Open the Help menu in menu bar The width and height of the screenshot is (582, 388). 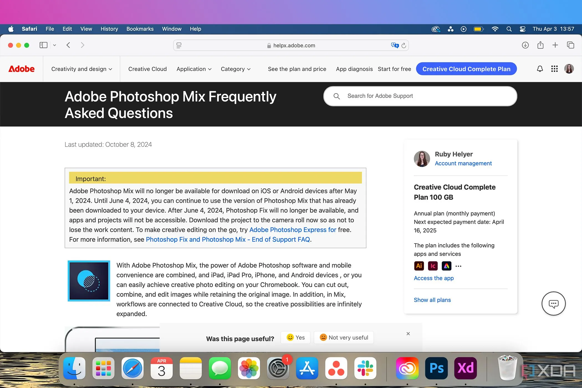click(x=195, y=29)
